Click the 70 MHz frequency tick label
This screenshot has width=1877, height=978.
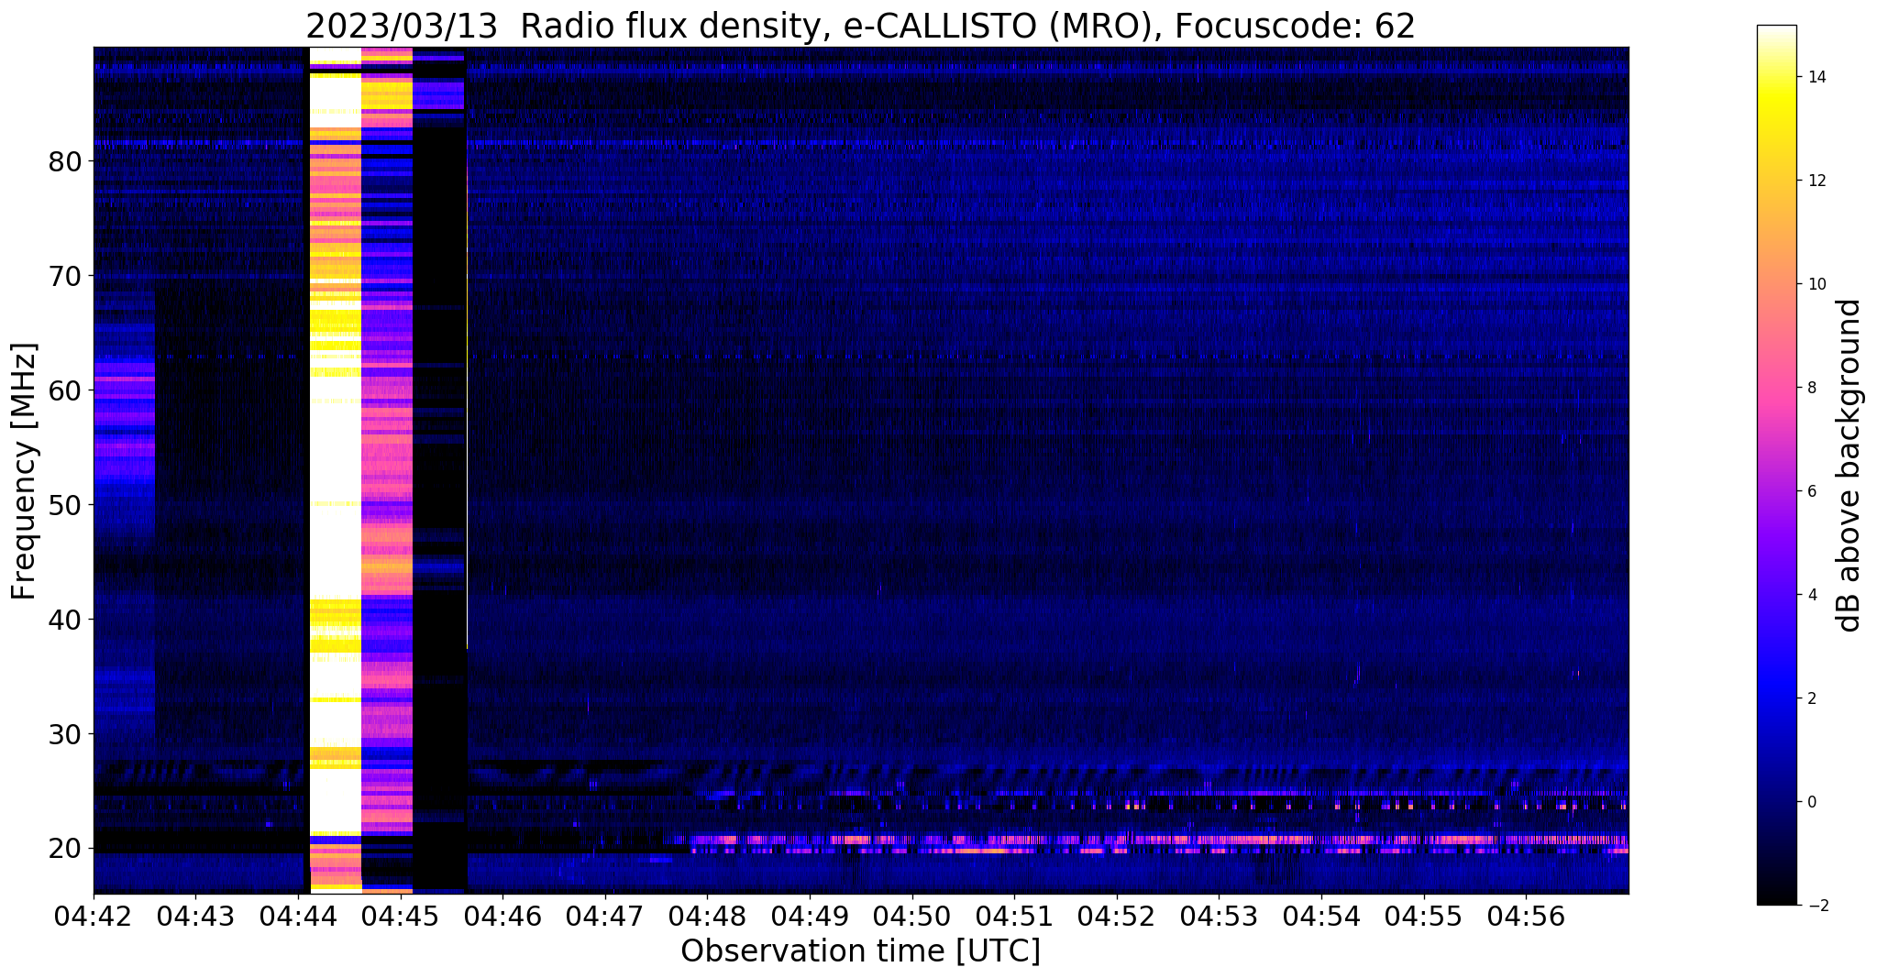click(65, 276)
